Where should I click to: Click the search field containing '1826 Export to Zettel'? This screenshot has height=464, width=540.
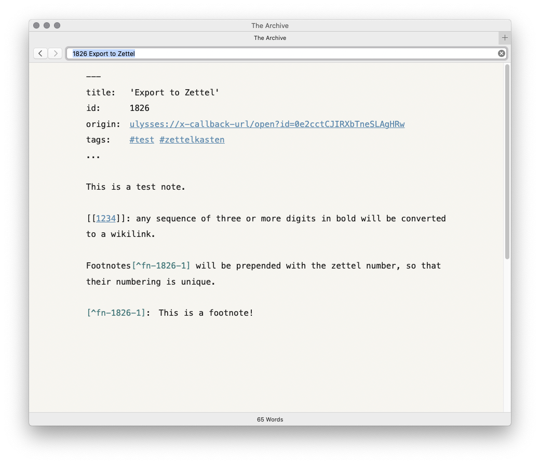point(287,53)
